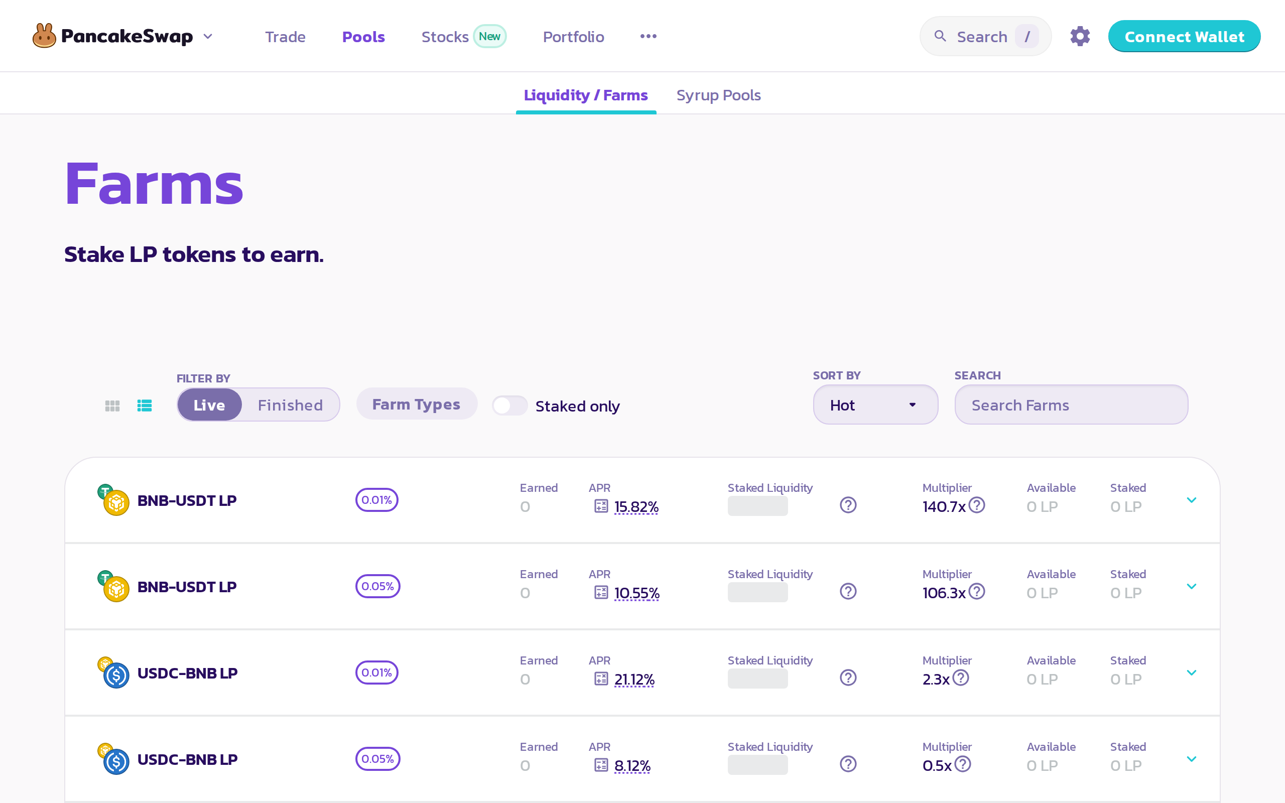Select the Liquidity / Farms tab
The height and width of the screenshot is (803, 1285).
click(586, 95)
